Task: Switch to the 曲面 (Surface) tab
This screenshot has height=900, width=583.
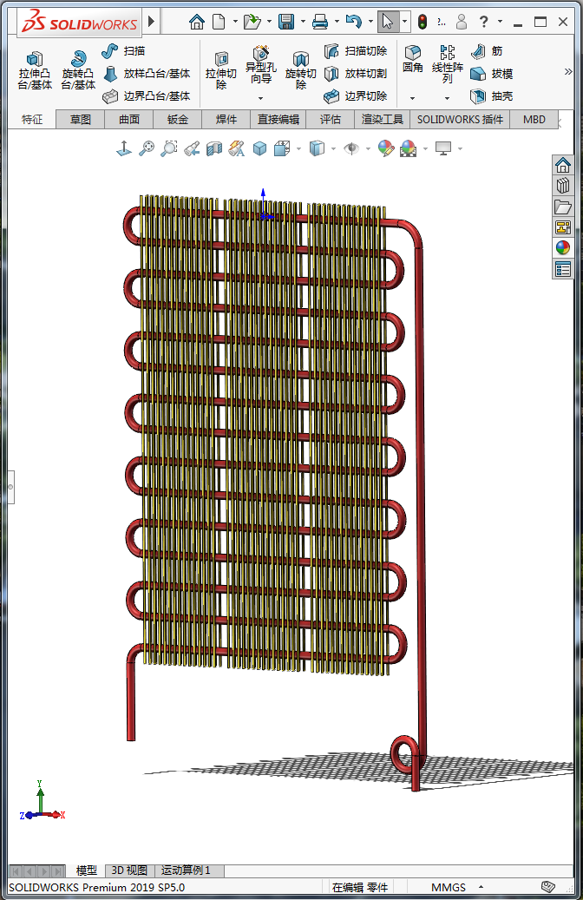Action: [129, 120]
